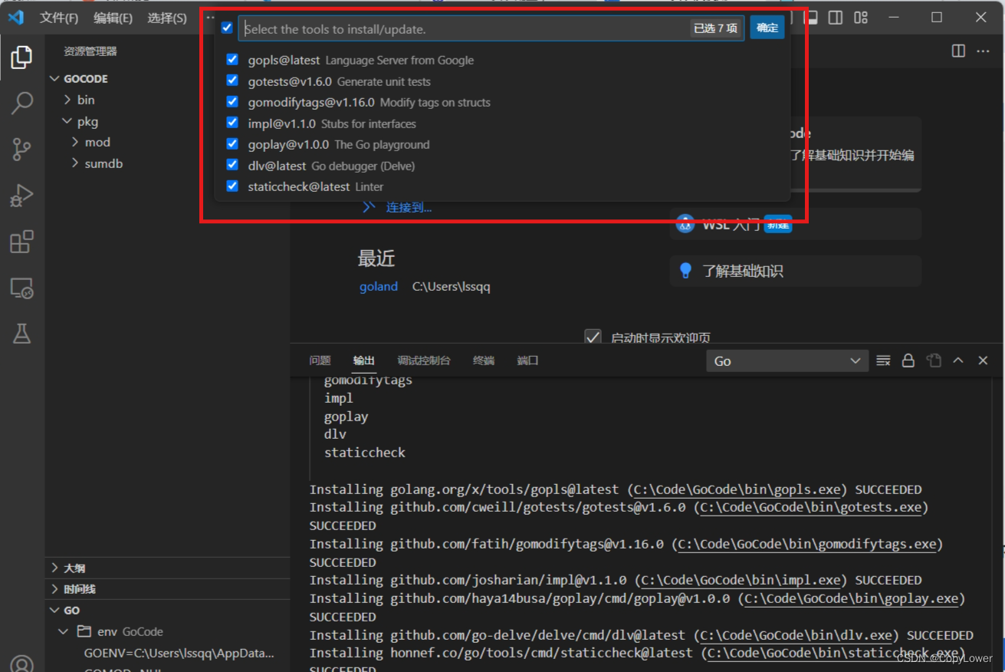This screenshot has height=672, width=1005.
Task: Open the Accounts icon in activity bar
Action: pos(21,664)
